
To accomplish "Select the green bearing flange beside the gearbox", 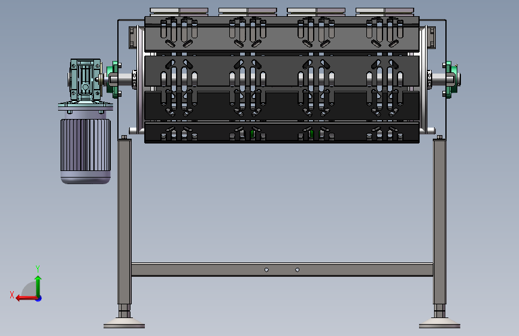I will click(x=114, y=80).
